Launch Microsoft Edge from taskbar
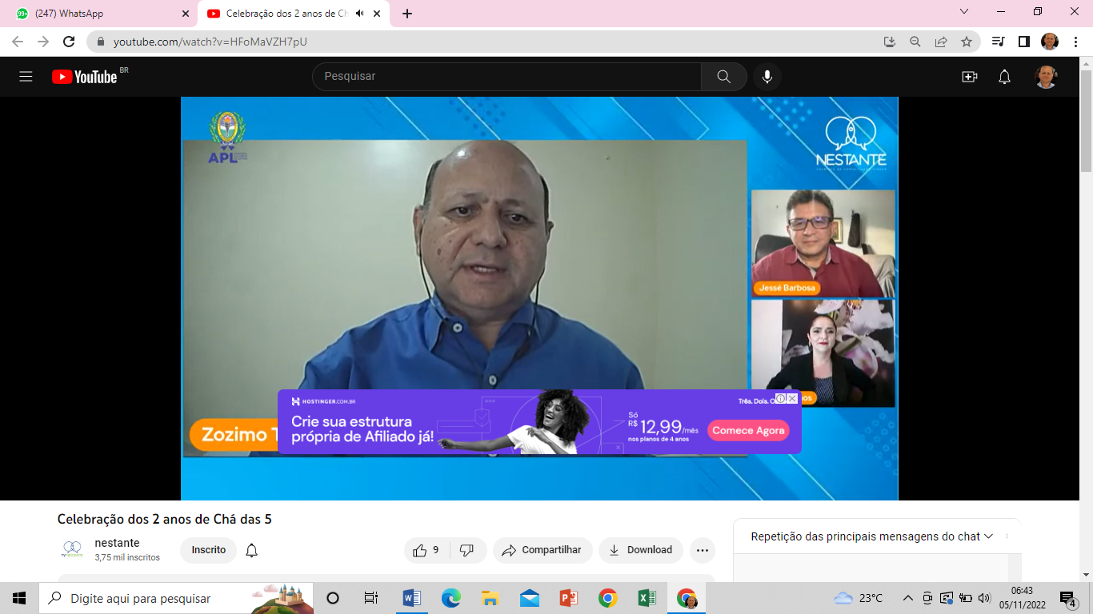Image resolution: width=1093 pixels, height=614 pixels. pyautogui.click(x=451, y=598)
